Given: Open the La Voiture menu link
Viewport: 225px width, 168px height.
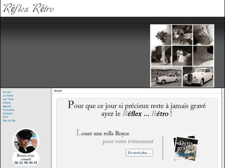Looking at the screenshot, I should [8, 96].
